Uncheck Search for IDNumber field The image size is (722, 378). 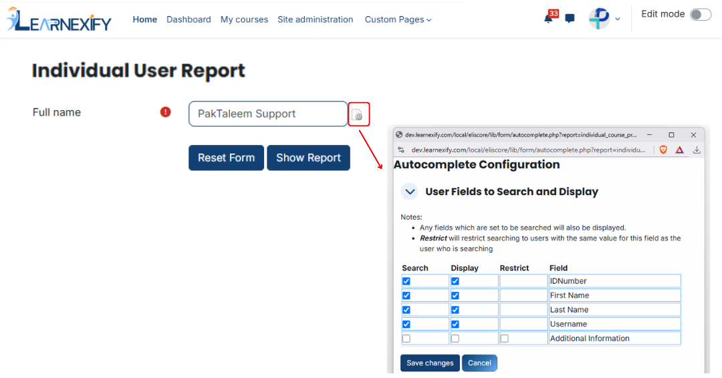pyautogui.click(x=406, y=281)
